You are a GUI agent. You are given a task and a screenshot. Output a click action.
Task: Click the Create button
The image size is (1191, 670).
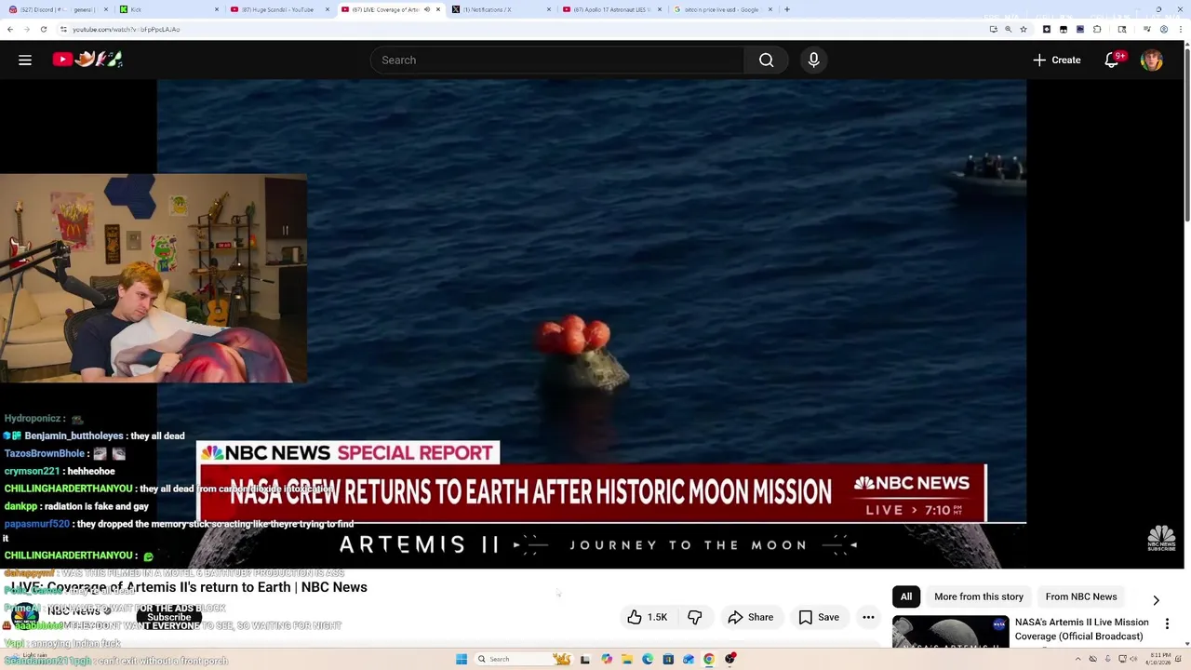tap(1056, 60)
